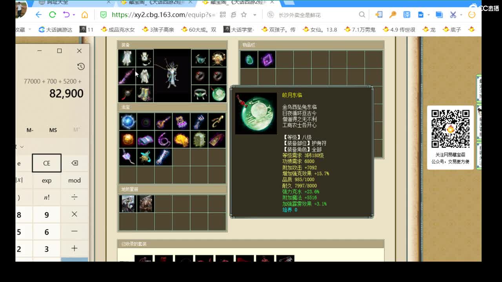Click the purple crystal in 物品栏

pos(267,60)
